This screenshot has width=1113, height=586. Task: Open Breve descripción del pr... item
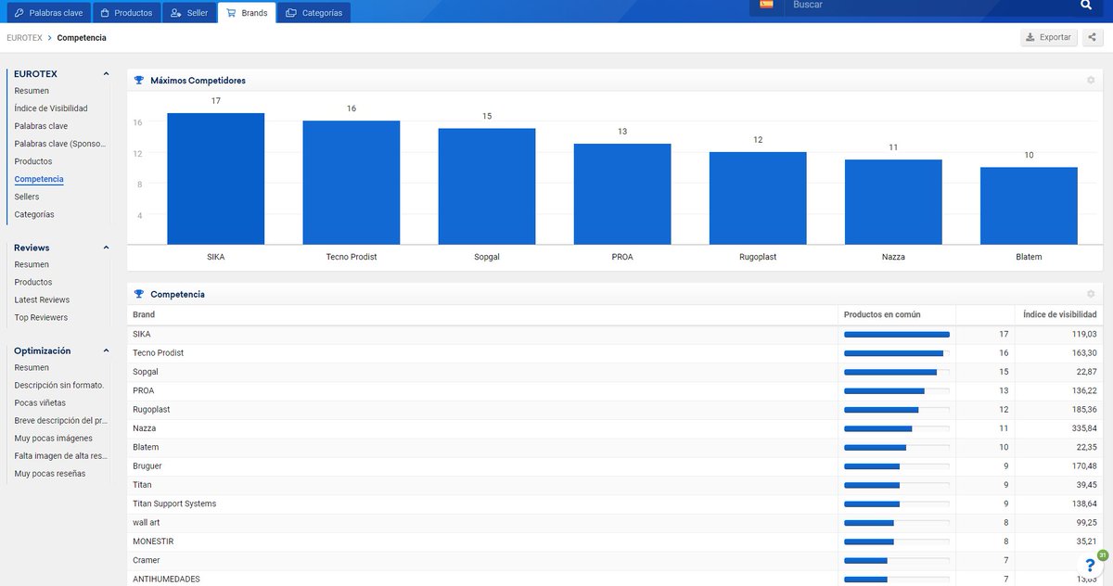pos(60,420)
